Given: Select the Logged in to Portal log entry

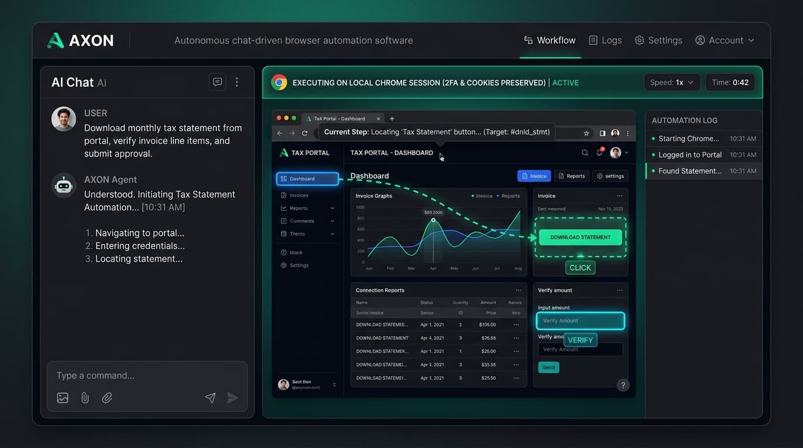Looking at the screenshot, I should (704, 155).
